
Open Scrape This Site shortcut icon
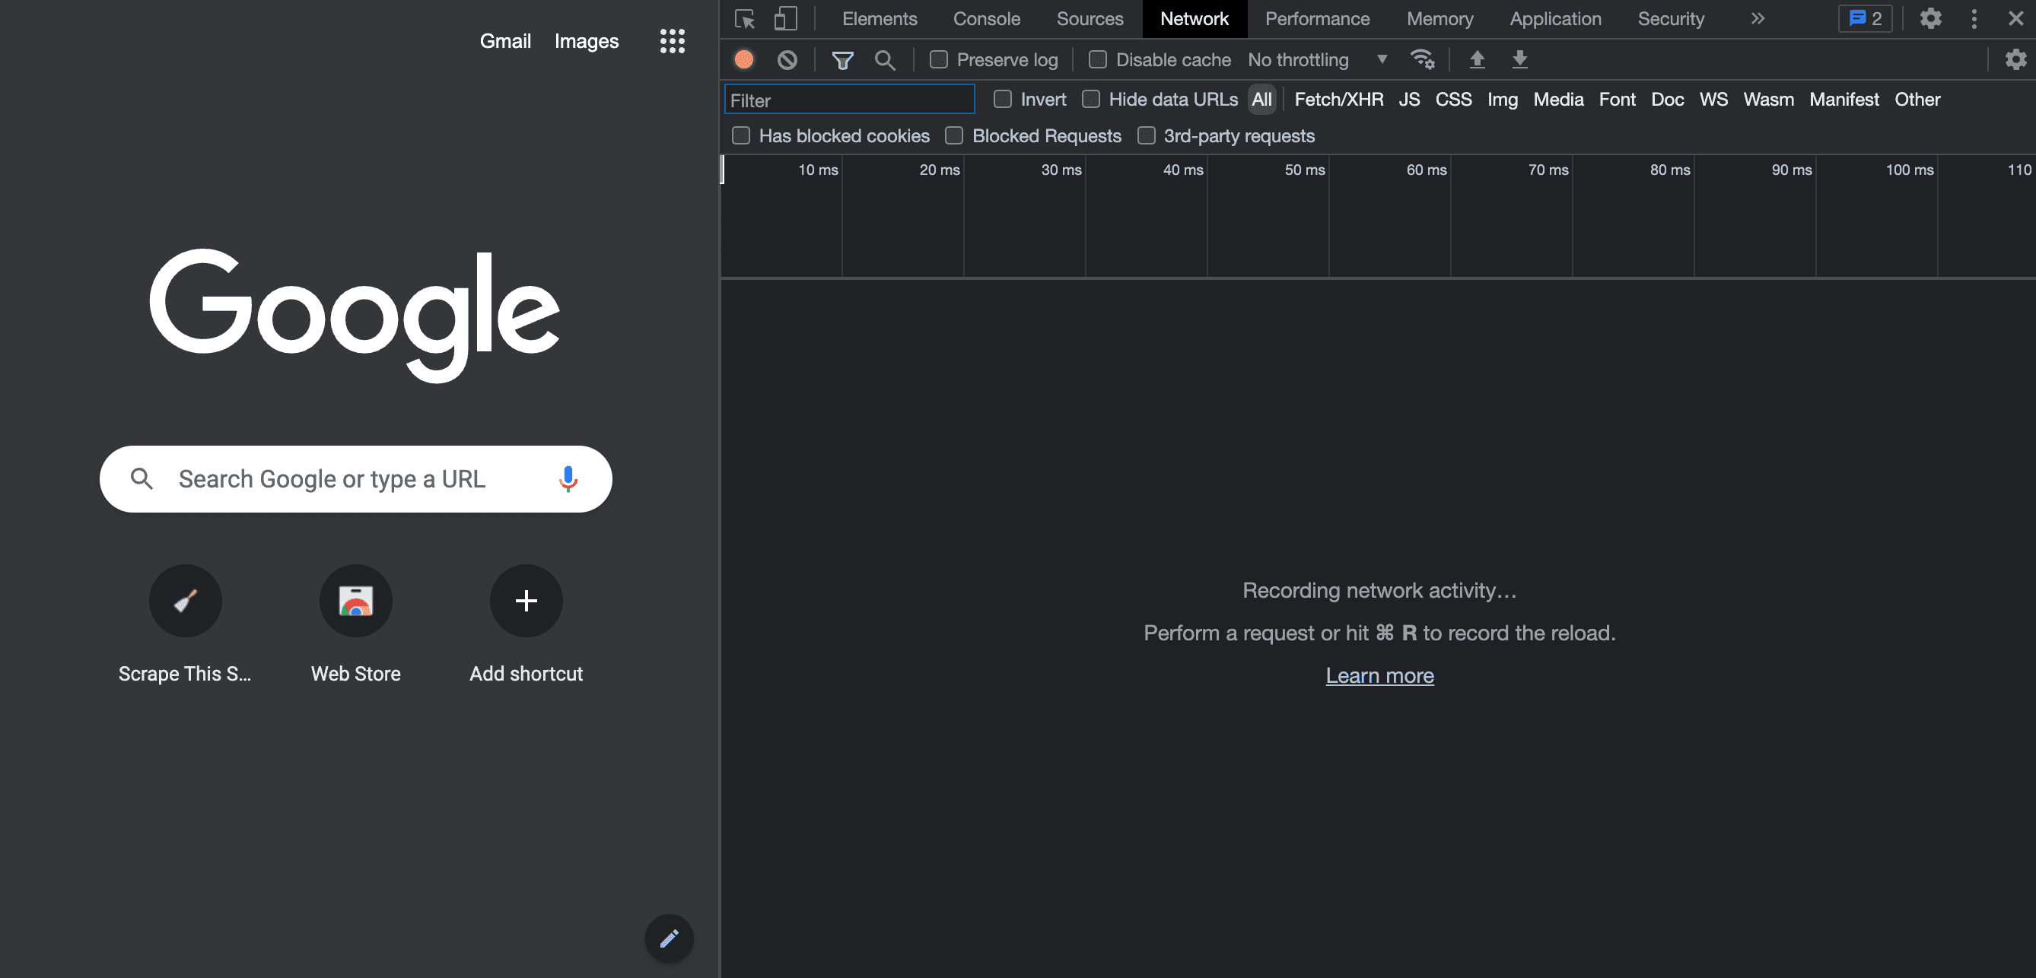click(x=185, y=600)
